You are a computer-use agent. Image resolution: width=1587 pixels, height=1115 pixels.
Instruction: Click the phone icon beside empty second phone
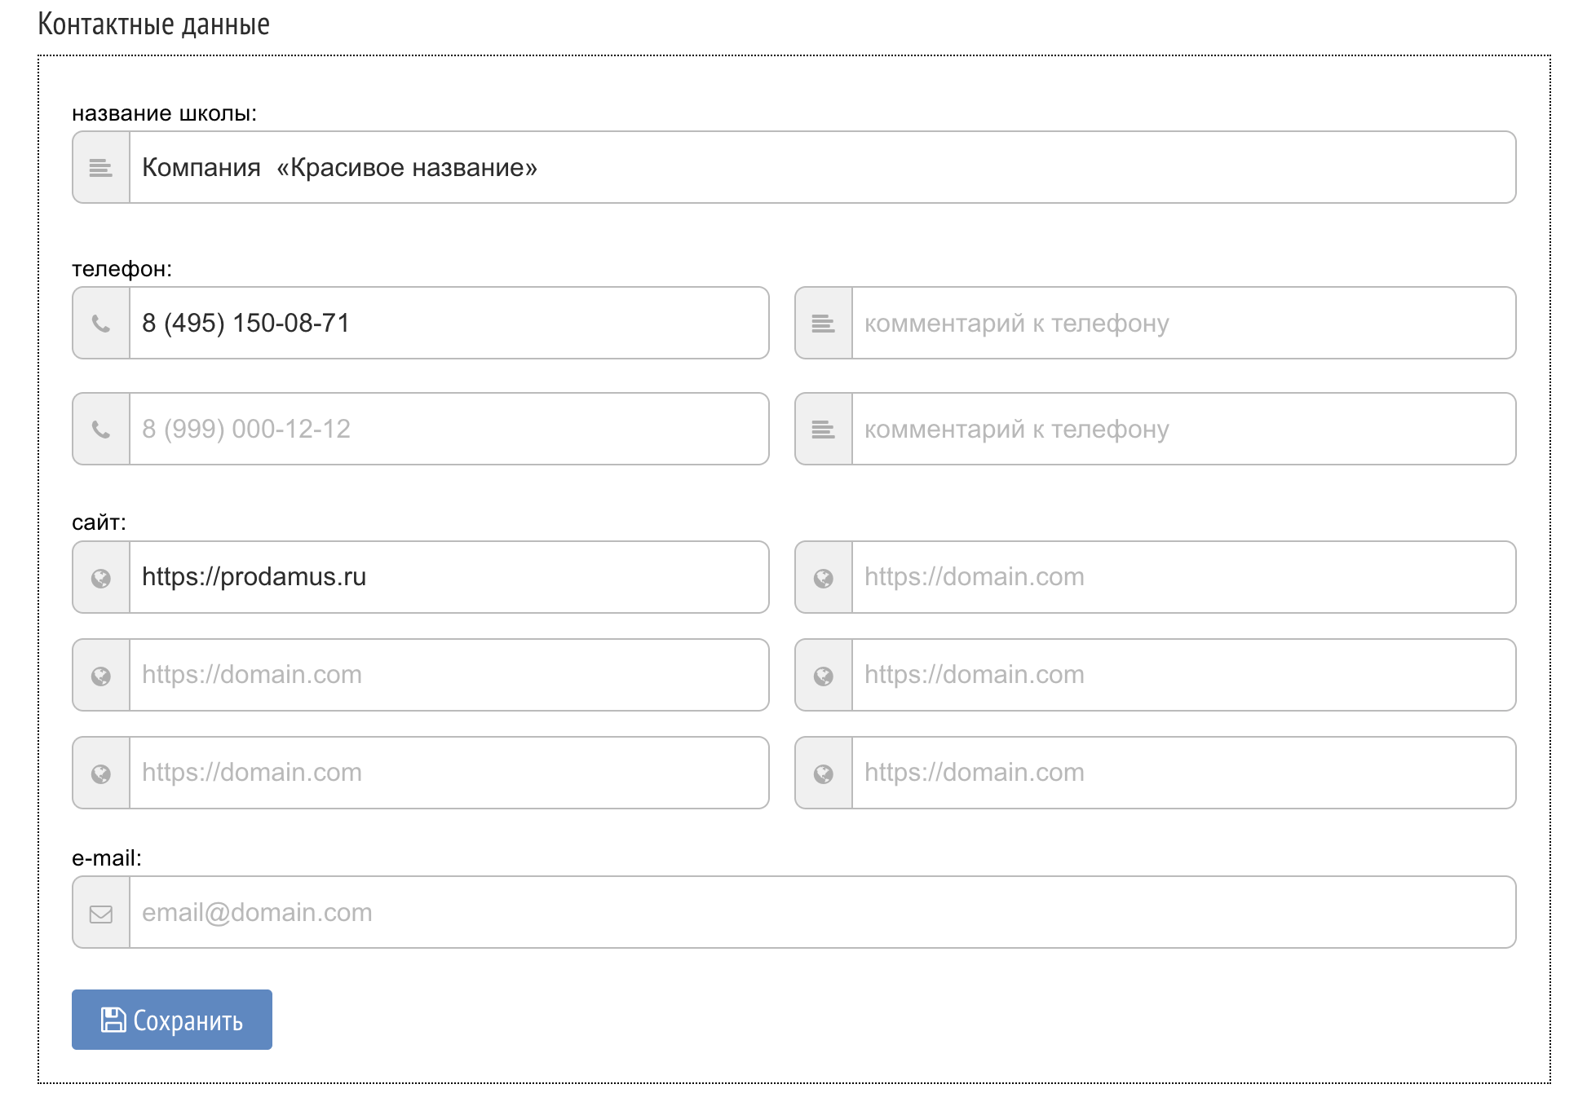pyautogui.click(x=101, y=430)
